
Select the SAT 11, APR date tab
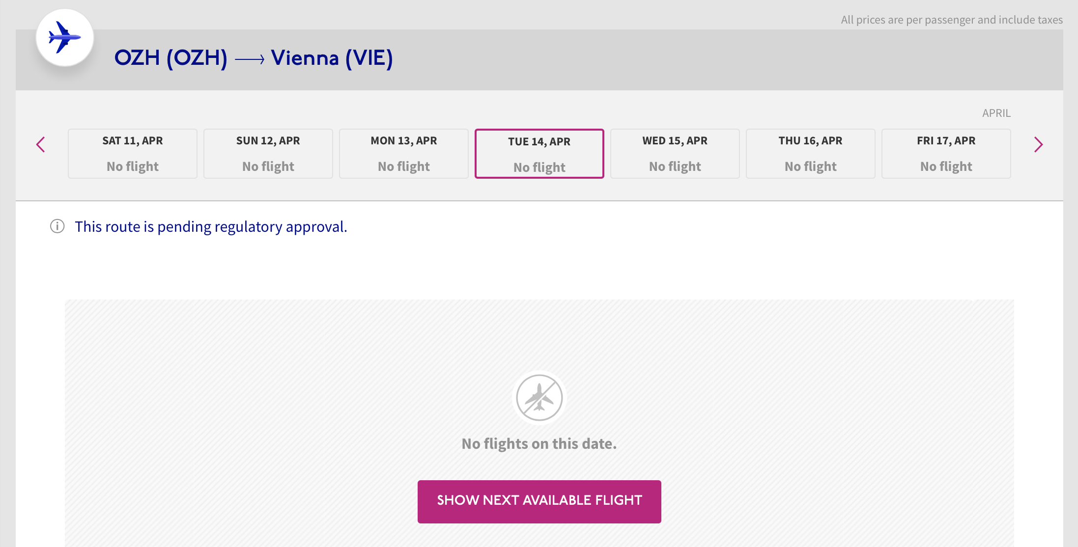tap(133, 154)
